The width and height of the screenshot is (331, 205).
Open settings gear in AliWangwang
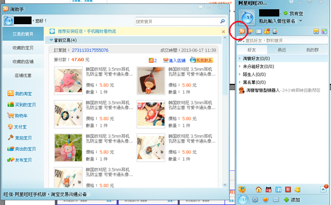coord(255,199)
